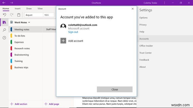Click the Work Notes notebook icon
Screen dimensions: 193x108
click(x=12, y=22)
